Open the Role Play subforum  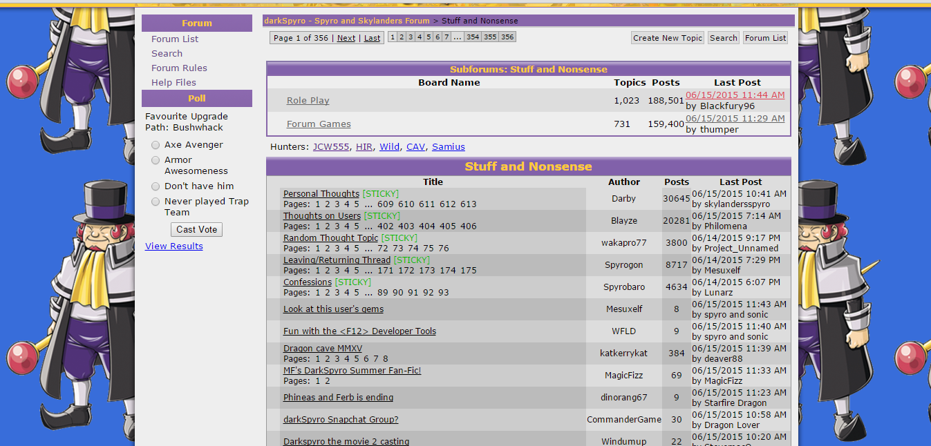(x=308, y=101)
